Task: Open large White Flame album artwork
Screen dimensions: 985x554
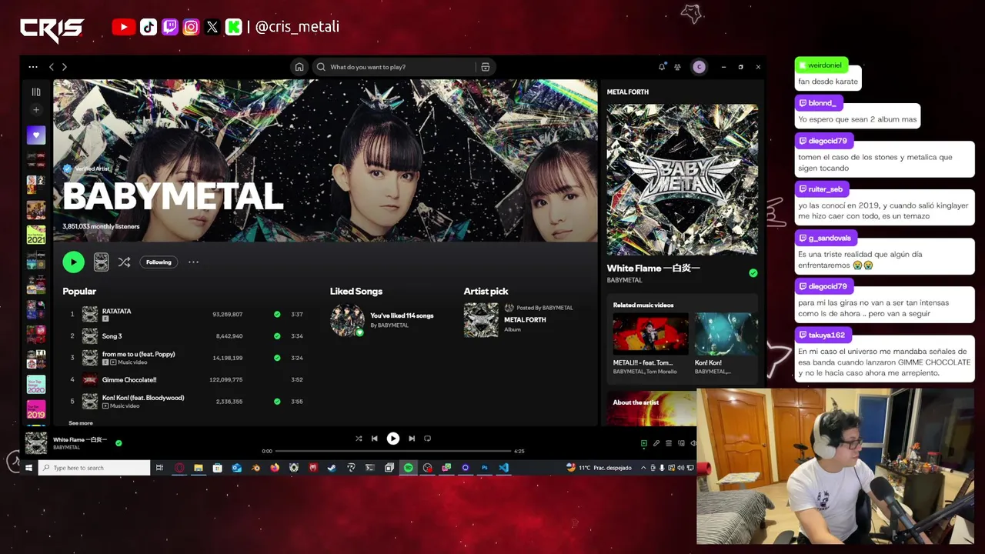Action: point(682,179)
